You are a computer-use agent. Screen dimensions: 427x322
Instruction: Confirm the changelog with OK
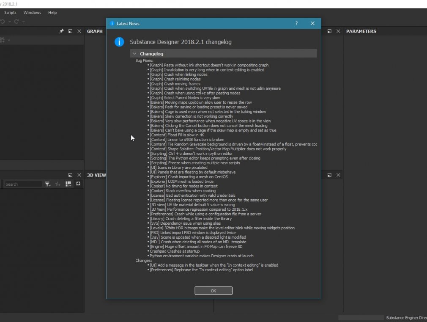[213, 291]
